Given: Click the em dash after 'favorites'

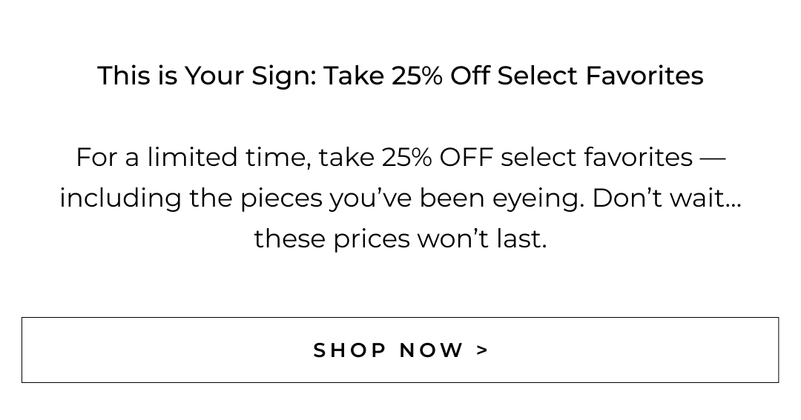Looking at the screenshot, I should pos(713,157).
